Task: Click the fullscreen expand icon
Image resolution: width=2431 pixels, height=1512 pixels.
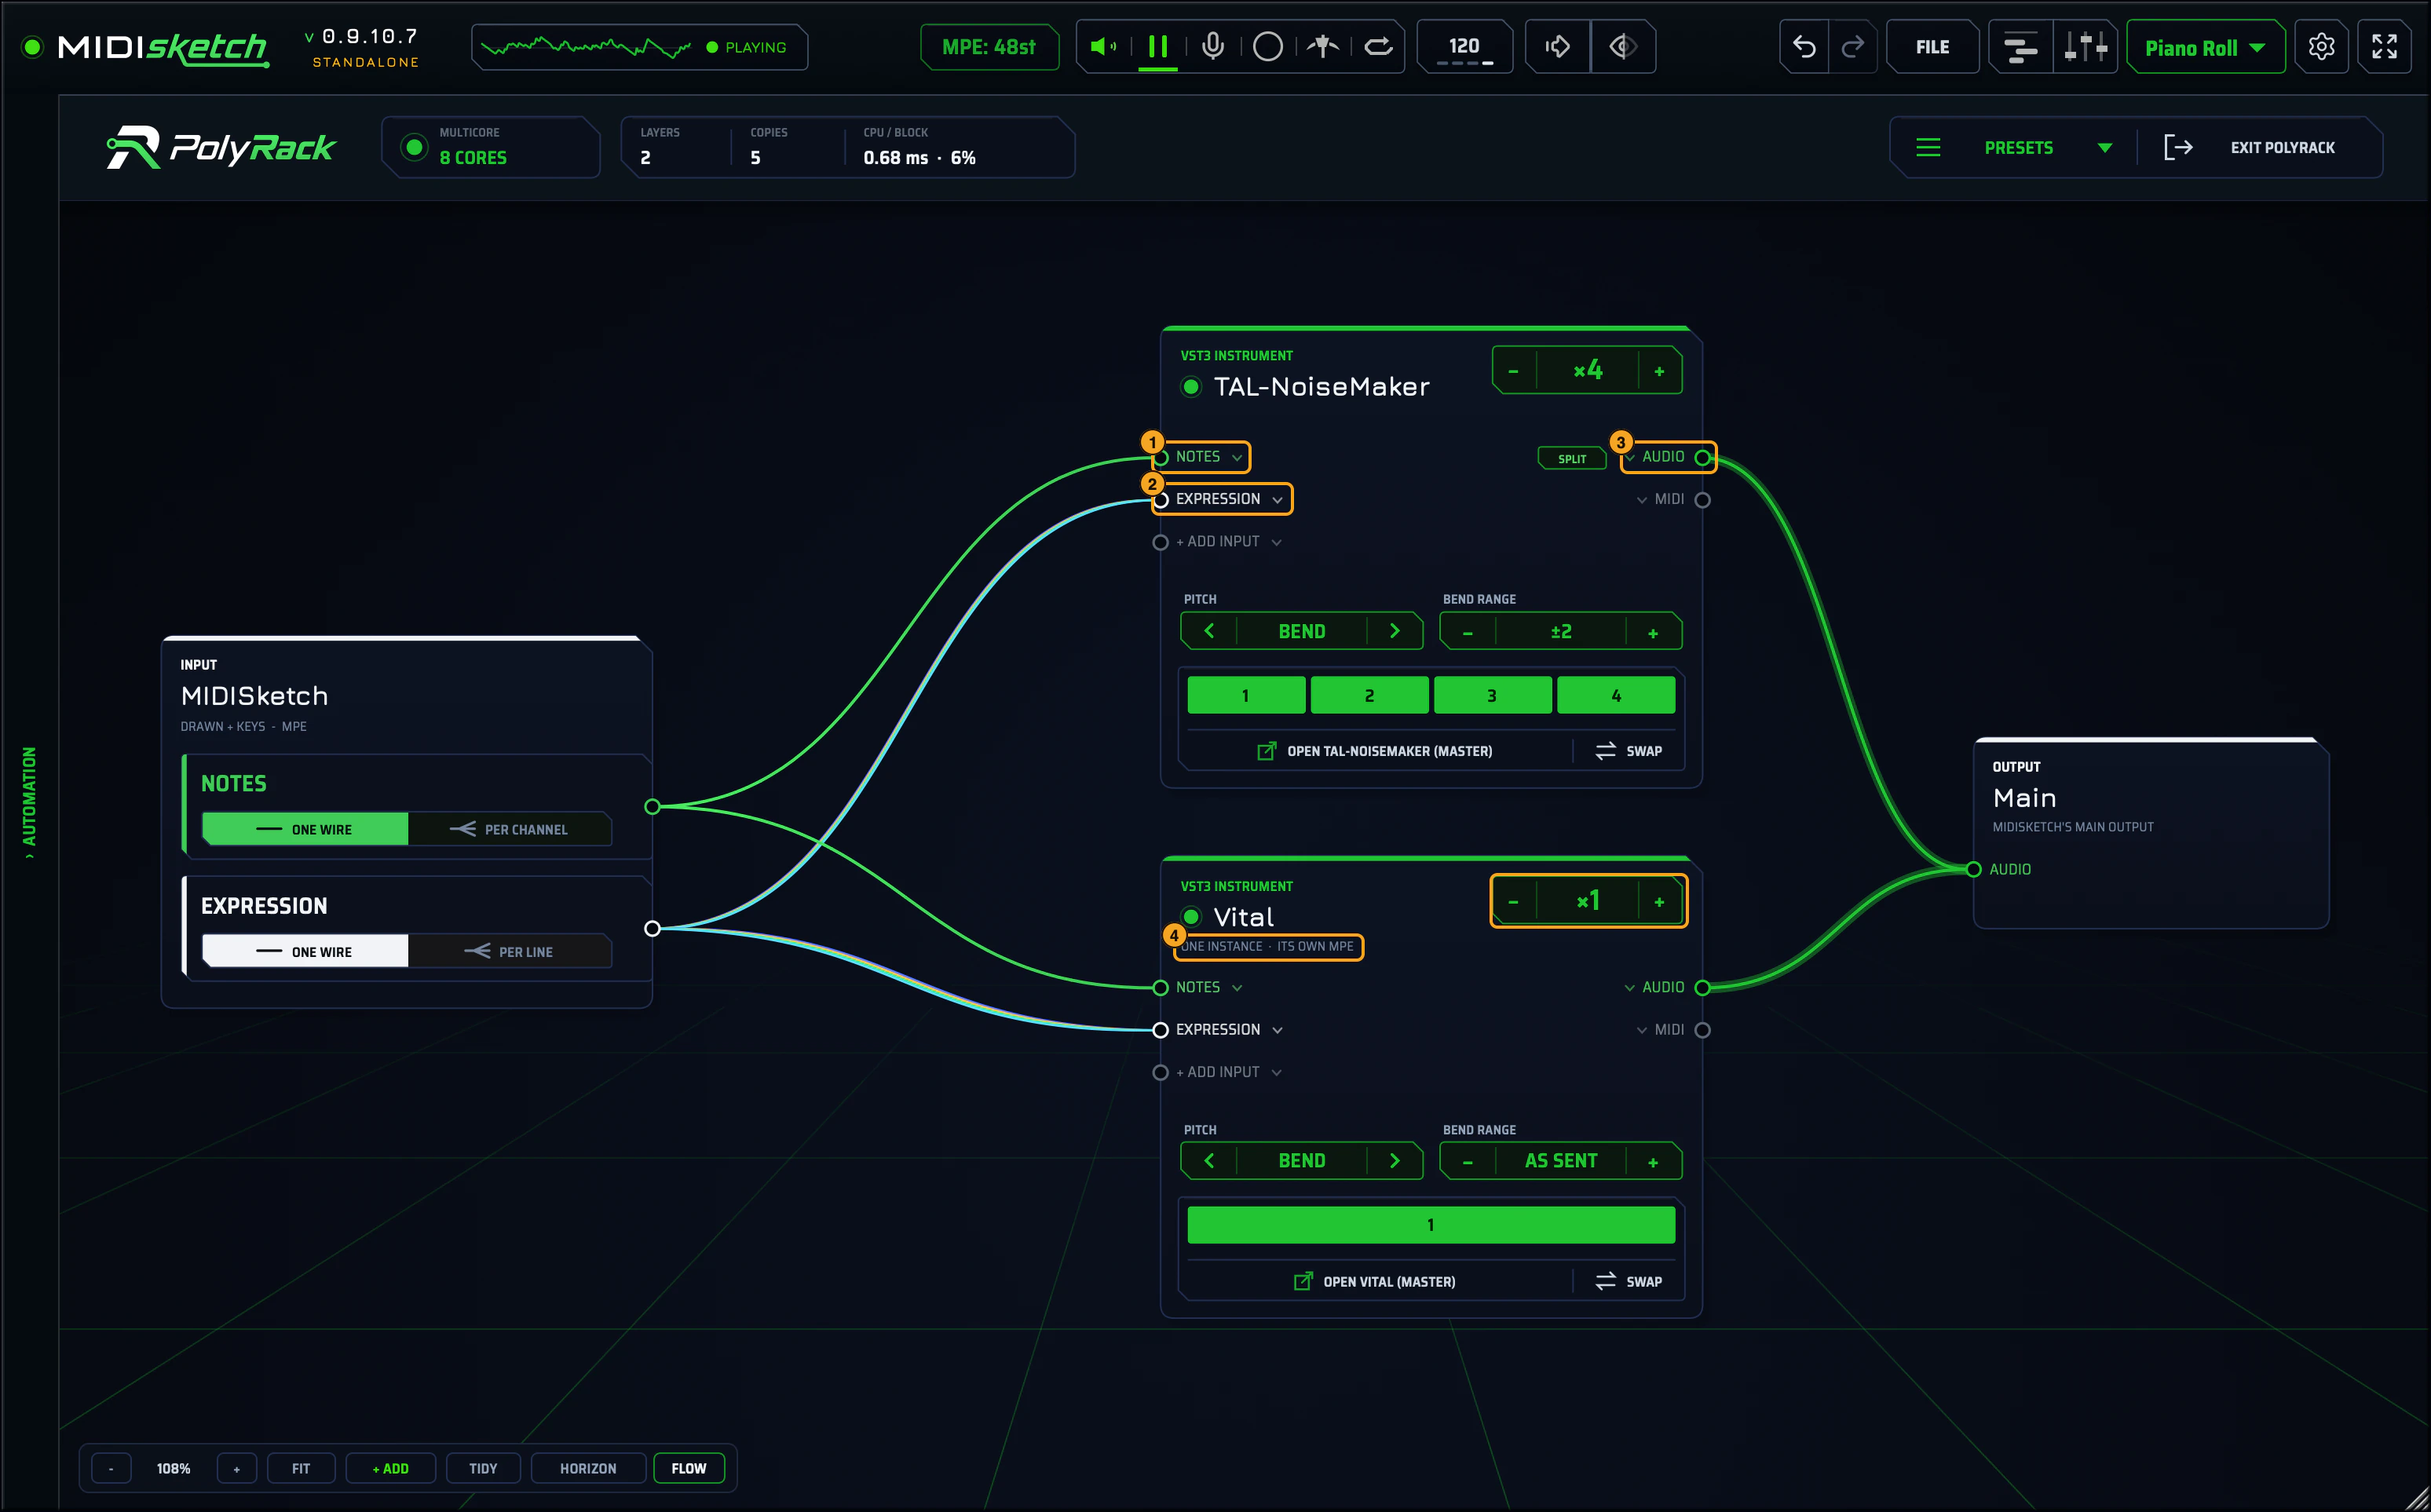Action: 2384,47
